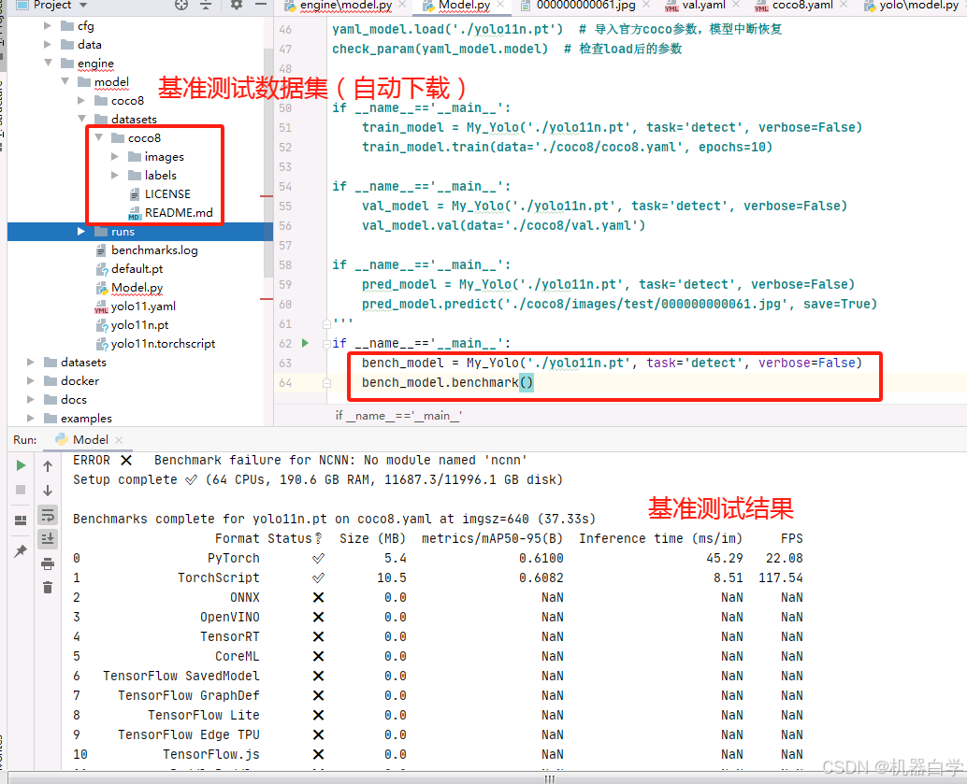This screenshot has width=967, height=784.
Task: Click the breadcrumb if __name__=='__main__'
Action: coord(398,416)
